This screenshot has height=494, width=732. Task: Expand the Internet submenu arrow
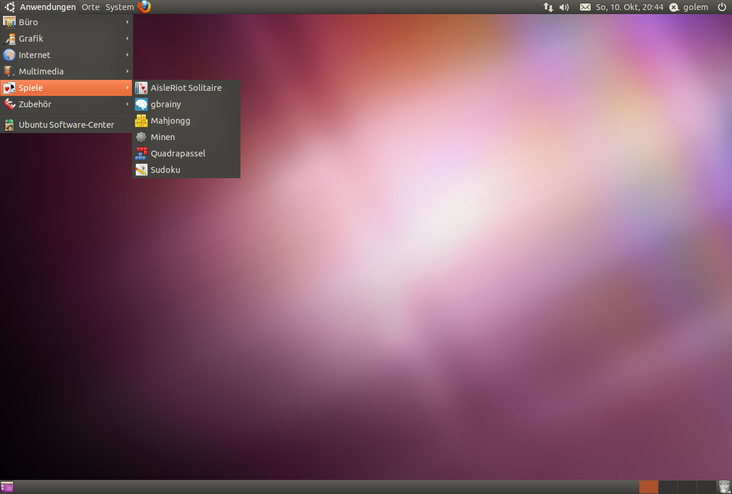[x=127, y=55]
